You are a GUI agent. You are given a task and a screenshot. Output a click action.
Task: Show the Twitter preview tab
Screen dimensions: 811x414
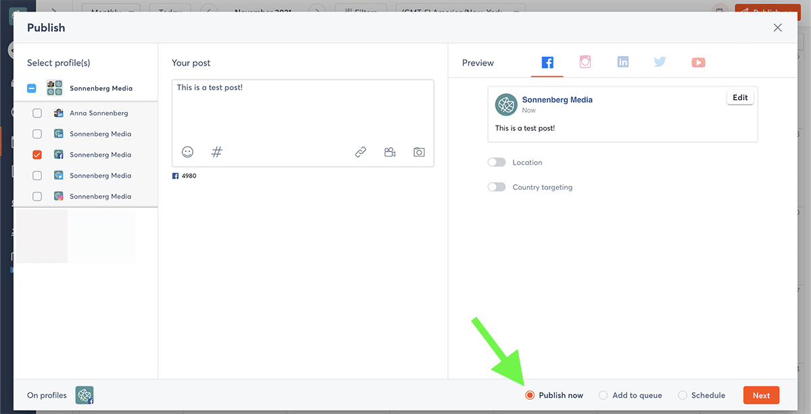pyautogui.click(x=660, y=62)
